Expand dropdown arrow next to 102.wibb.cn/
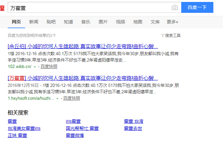The image size is (223, 143). [x=35, y=67]
